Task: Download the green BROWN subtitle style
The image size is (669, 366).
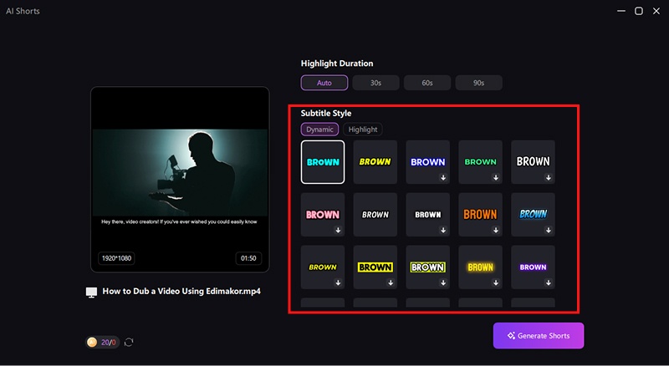Action: pyautogui.click(x=496, y=177)
